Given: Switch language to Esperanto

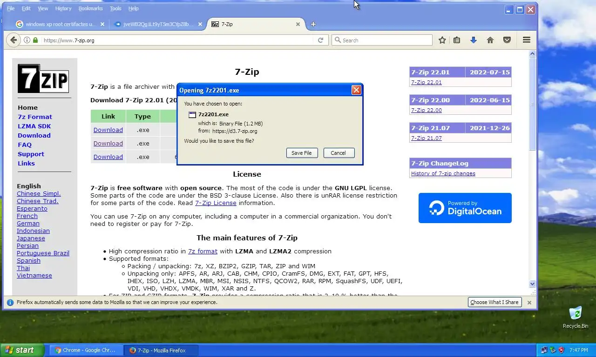Looking at the screenshot, I should pyautogui.click(x=32, y=208).
